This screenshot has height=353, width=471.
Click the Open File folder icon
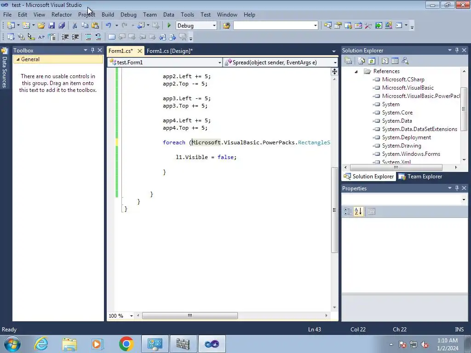tap(41, 26)
